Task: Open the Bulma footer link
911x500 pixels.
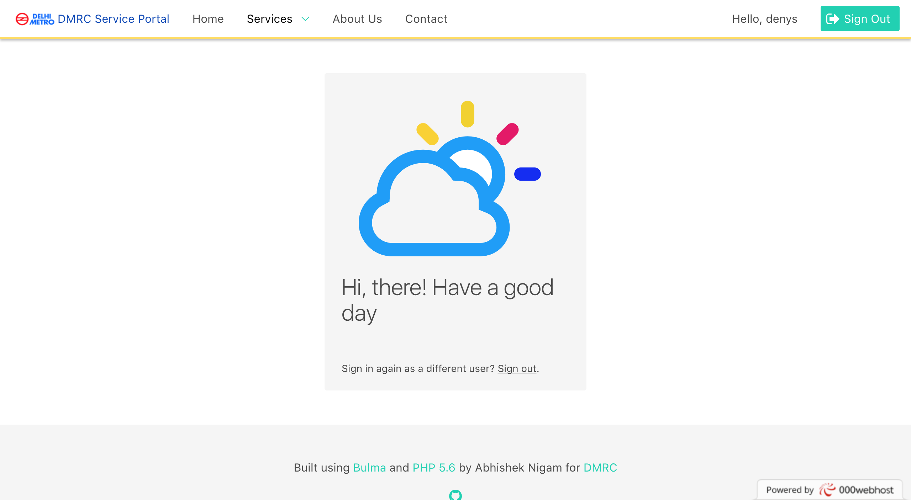Action: [x=369, y=468]
